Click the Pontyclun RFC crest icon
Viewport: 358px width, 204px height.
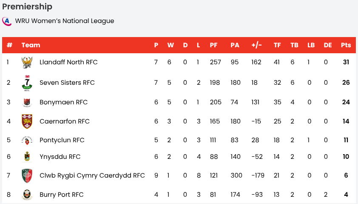[27, 140]
